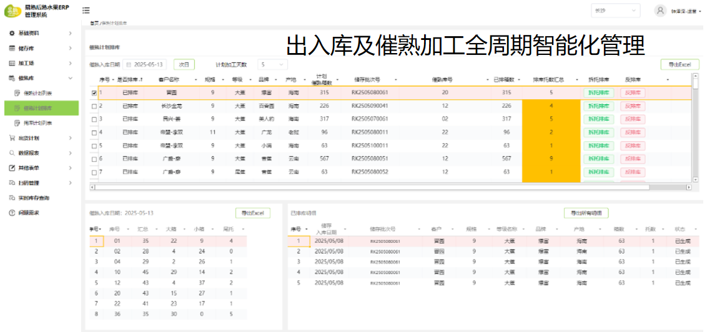Click the user avatar icon at top right
The image size is (712, 332).
pyautogui.click(x=660, y=11)
